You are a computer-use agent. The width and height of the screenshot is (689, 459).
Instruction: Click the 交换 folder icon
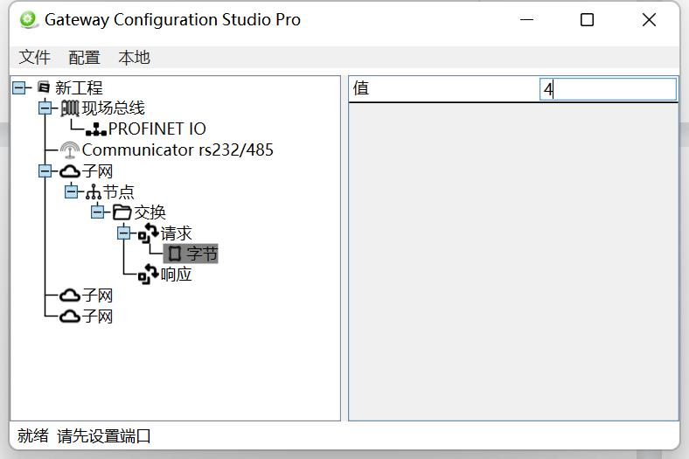point(122,212)
